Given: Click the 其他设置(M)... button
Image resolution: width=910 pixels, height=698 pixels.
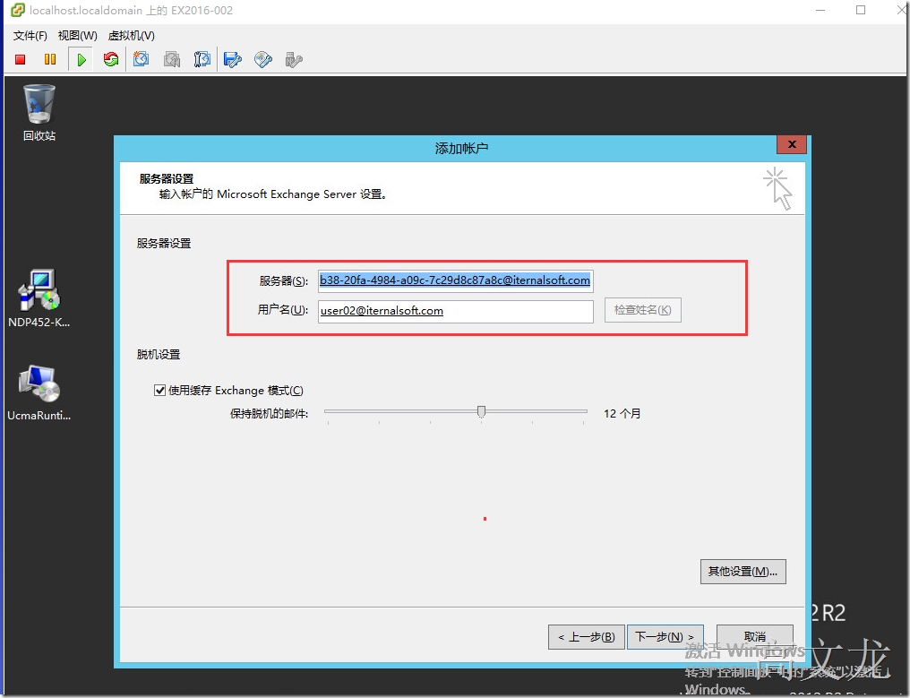Looking at the screenshot, I should 743,572.
